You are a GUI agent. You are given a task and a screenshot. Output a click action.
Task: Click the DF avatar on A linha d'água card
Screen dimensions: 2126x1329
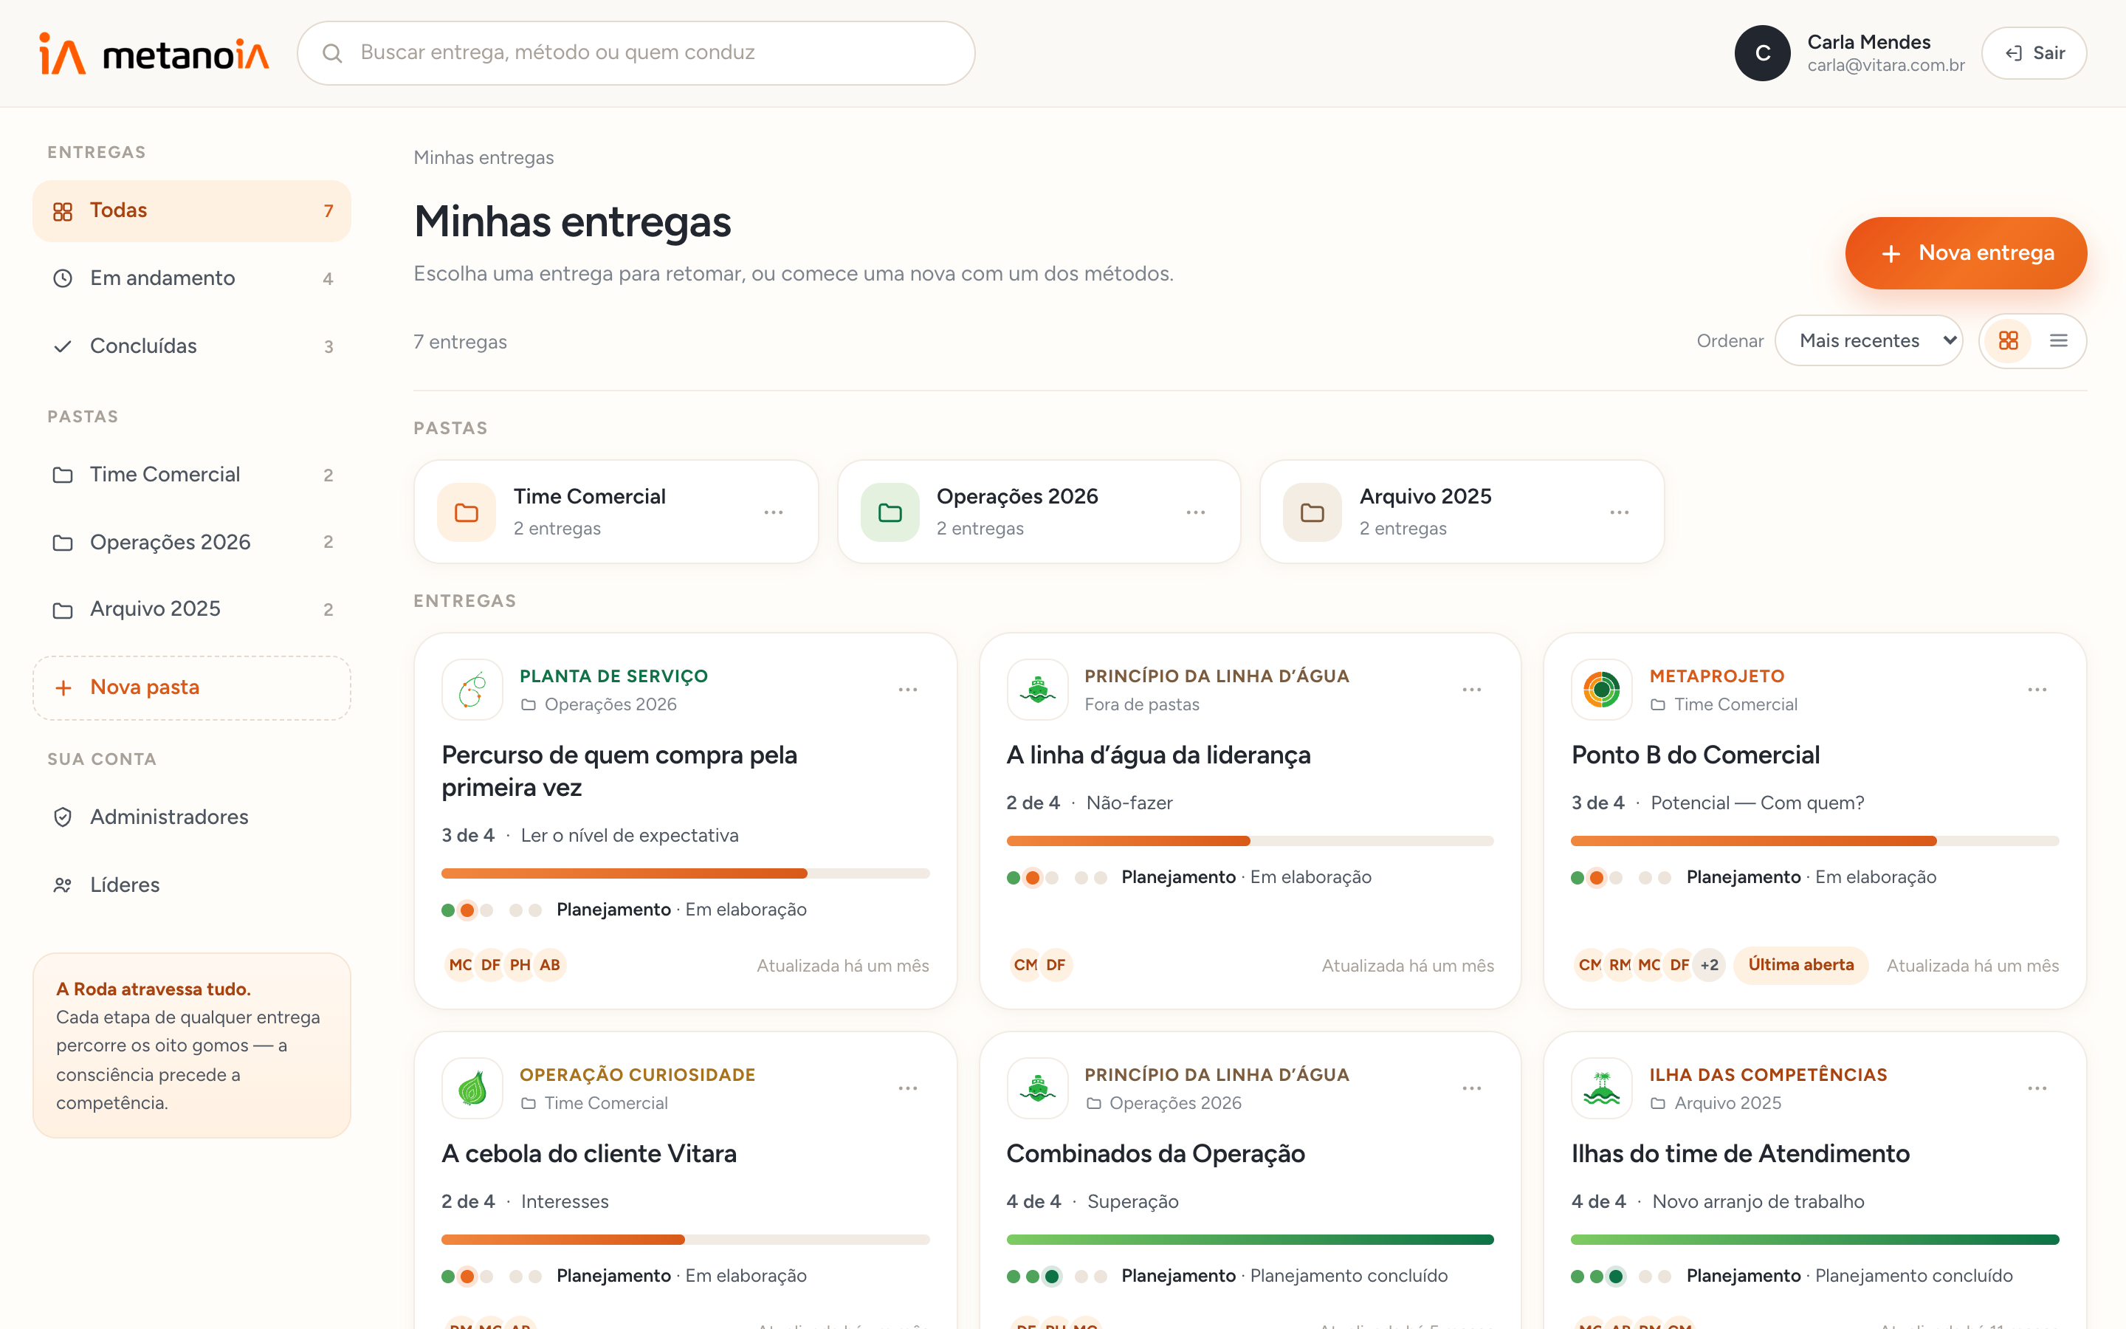(1056, 965)
